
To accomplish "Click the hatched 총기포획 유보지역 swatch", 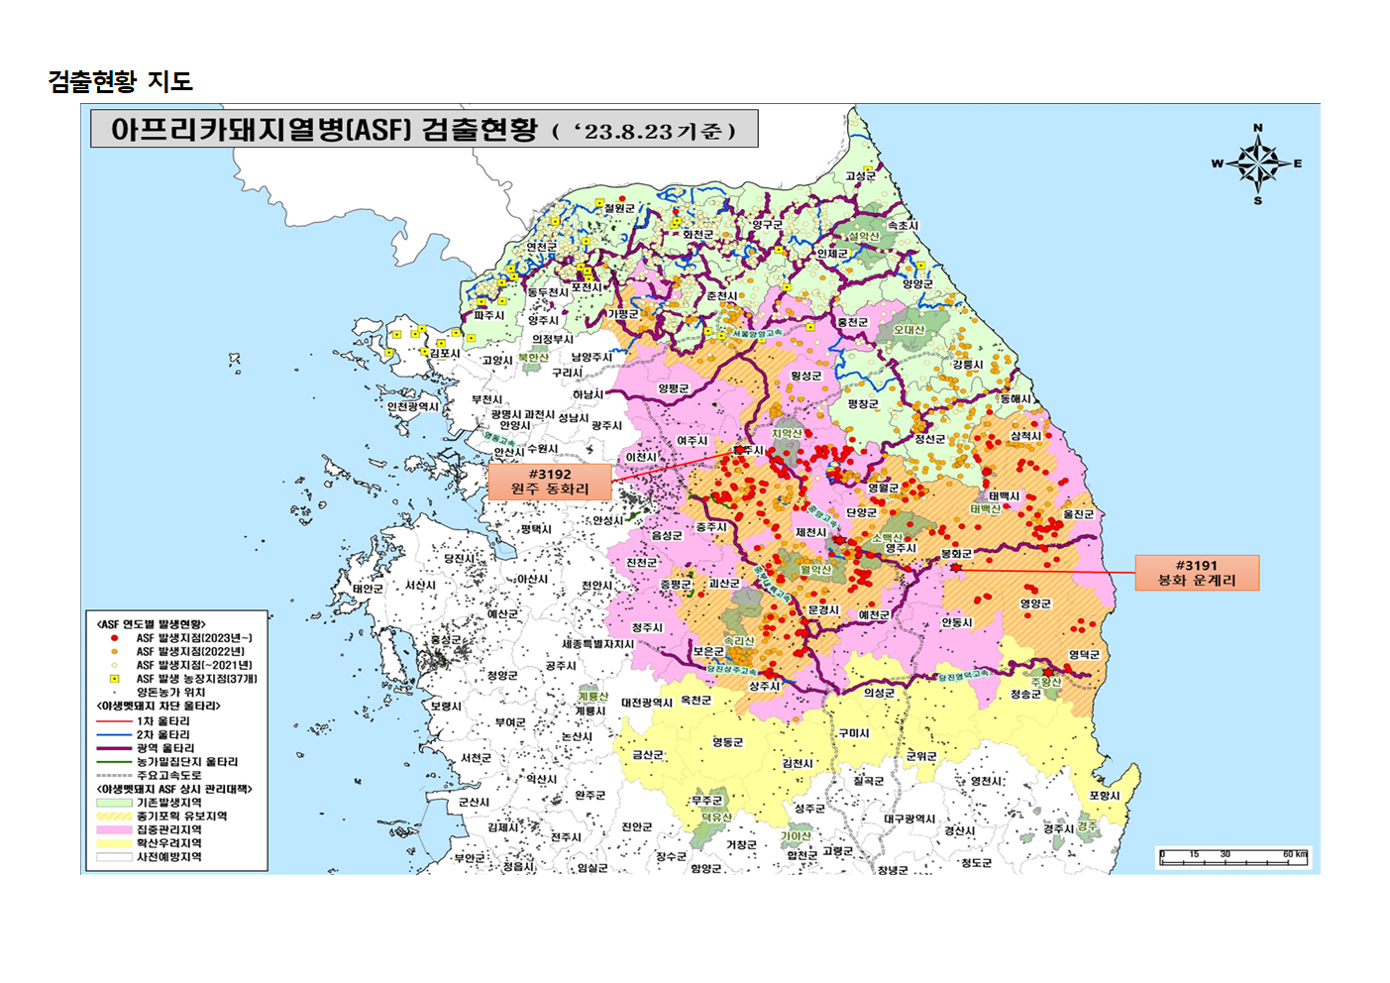I will (114, 817).
